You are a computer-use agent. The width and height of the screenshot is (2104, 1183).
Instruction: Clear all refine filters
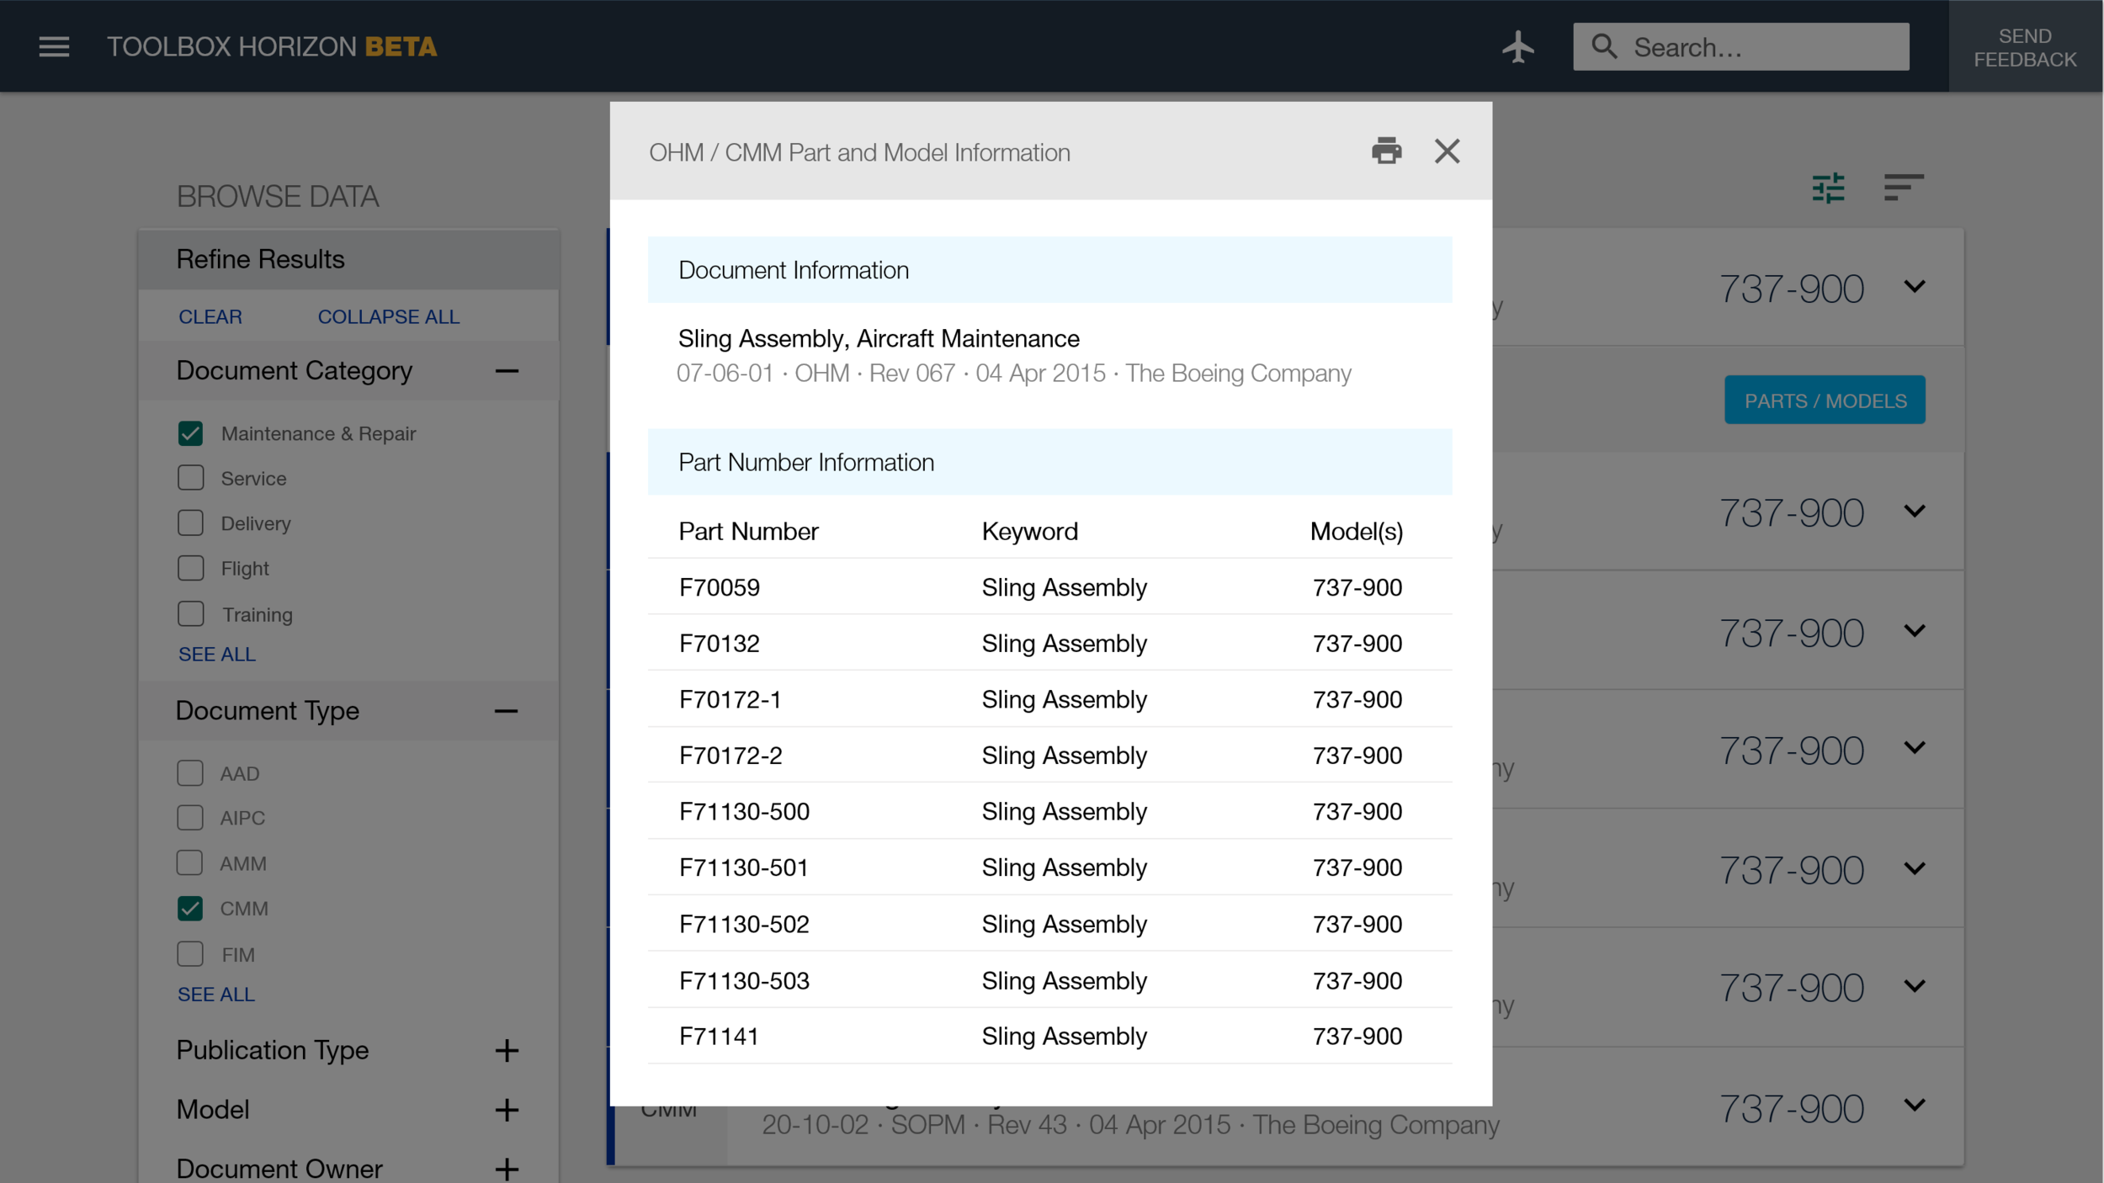pyautogui.click(x=210, y=316)
